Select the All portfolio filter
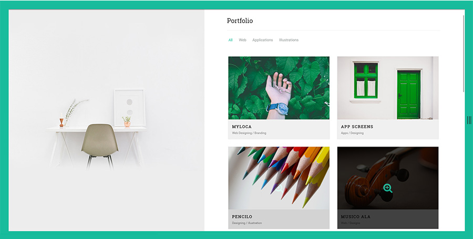This screenshot has width=473, height=239. 231,40
